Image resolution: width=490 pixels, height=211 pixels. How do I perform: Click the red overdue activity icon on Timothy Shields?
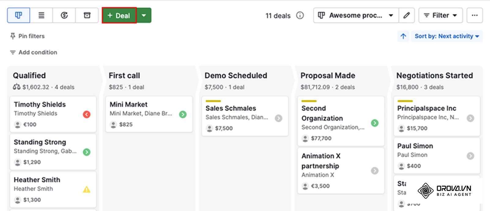(87, 114)
